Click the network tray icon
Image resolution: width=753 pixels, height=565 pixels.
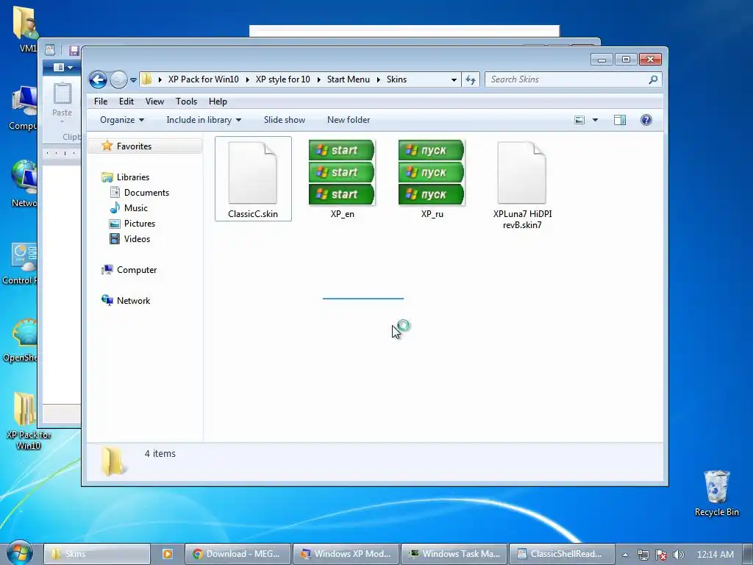tap(643, 555)
